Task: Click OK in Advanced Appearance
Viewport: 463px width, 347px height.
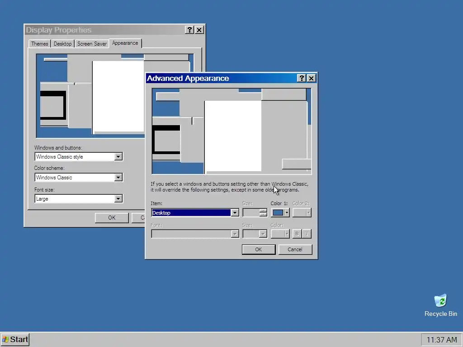Action: [258, 249]
